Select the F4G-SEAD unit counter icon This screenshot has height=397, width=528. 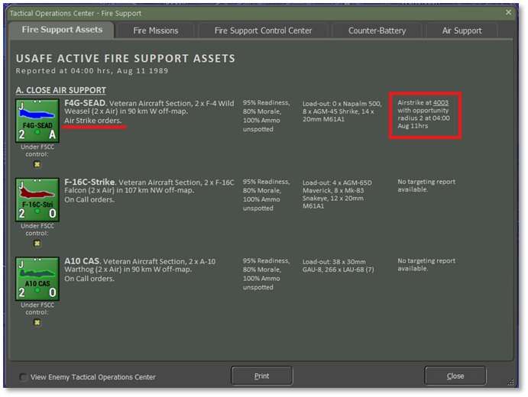(37, 121)
